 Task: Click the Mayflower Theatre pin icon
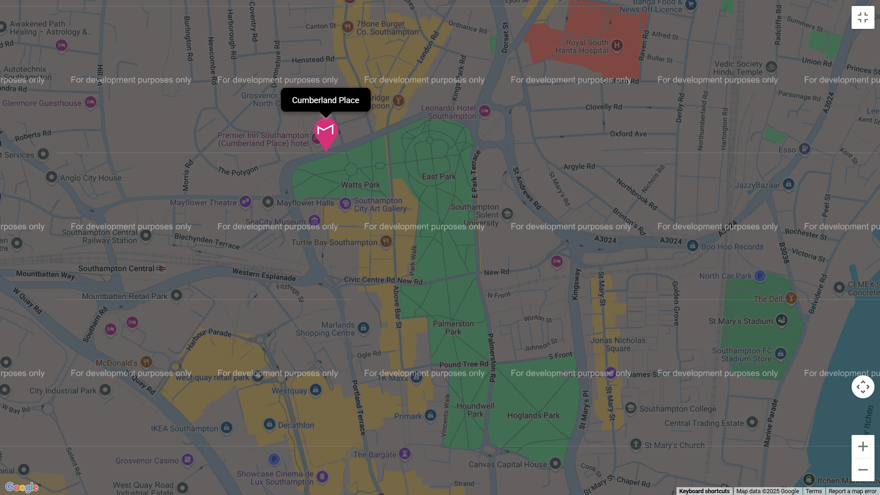click(x=246, y=201)
